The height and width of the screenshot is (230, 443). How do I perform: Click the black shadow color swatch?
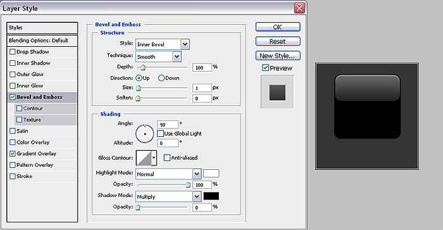point(211,196)
